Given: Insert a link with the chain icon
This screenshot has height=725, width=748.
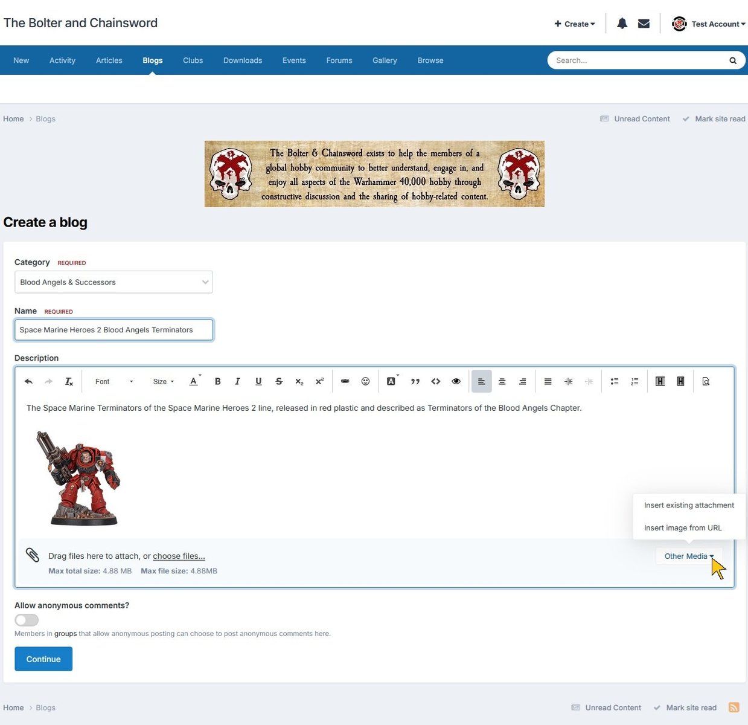Looking at the screenshot, I should 345,381.
